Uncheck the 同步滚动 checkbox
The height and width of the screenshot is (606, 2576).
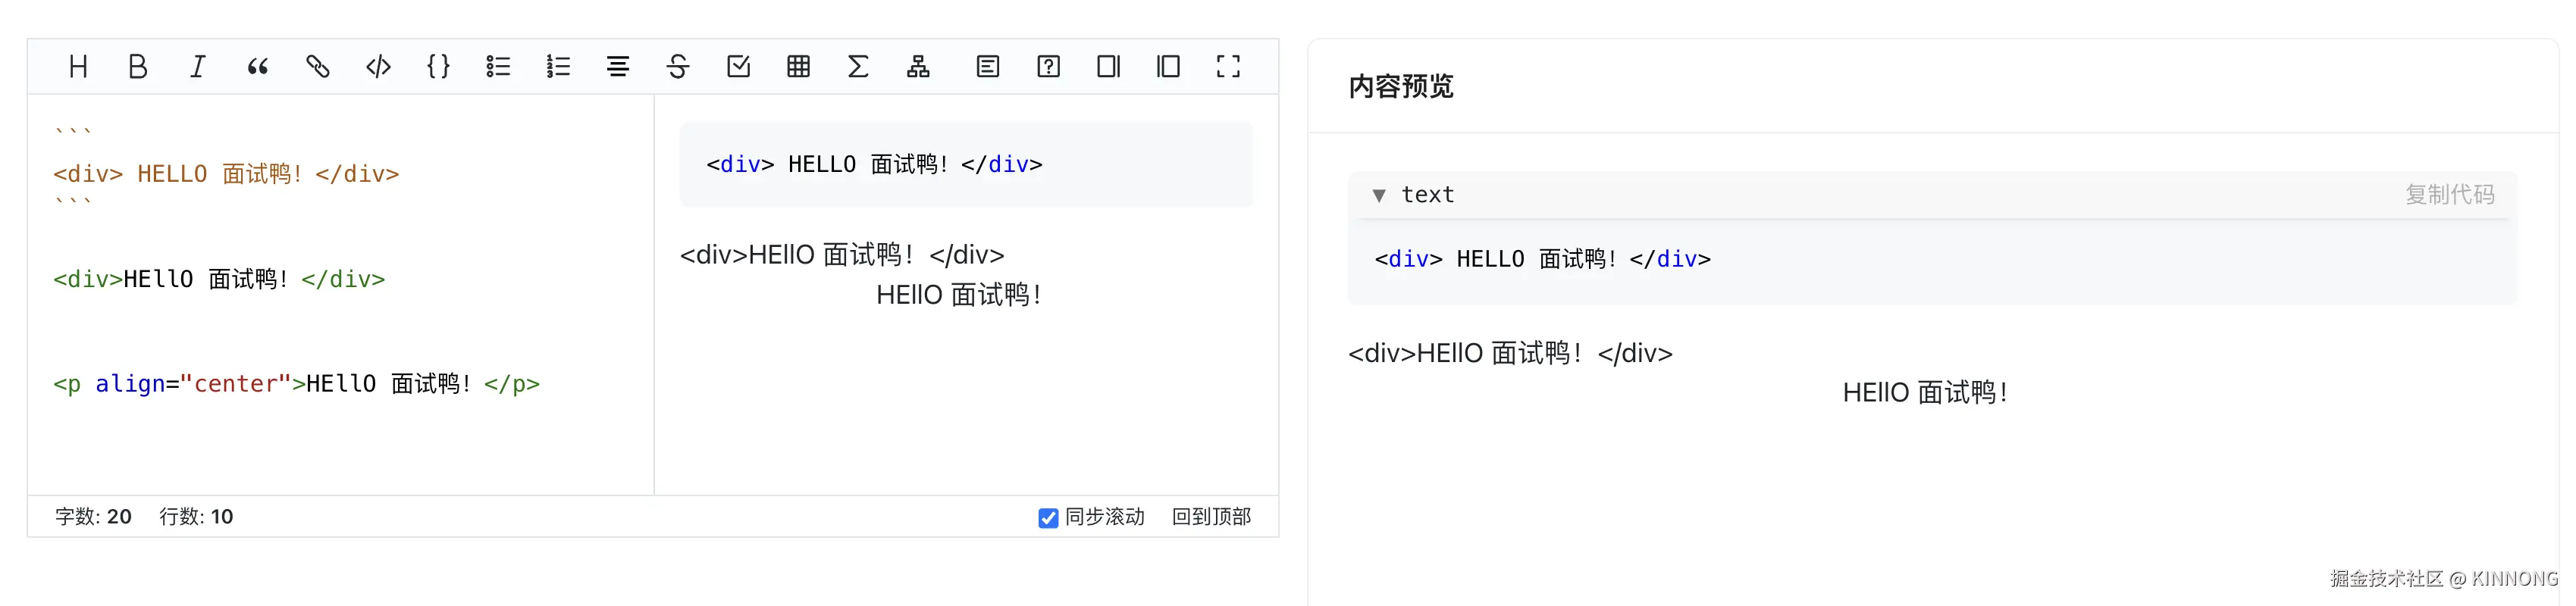[x=1048, y=518]
